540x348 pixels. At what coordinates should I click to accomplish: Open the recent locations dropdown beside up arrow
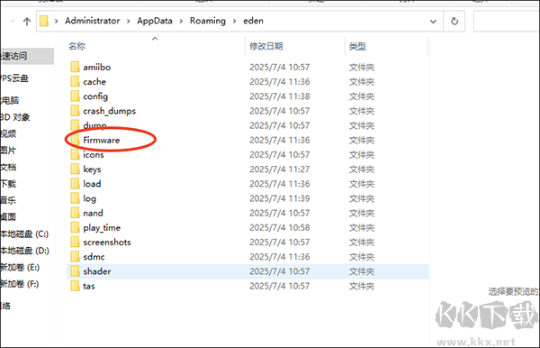(13, 22)
